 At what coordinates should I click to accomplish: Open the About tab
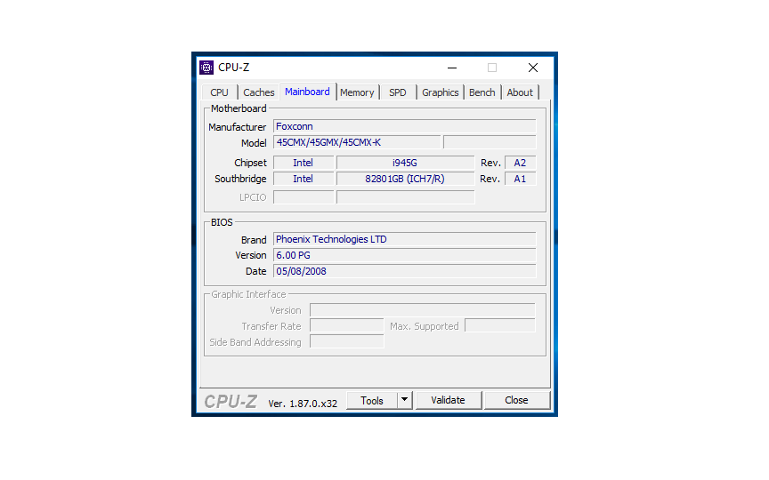pos(520,92)
